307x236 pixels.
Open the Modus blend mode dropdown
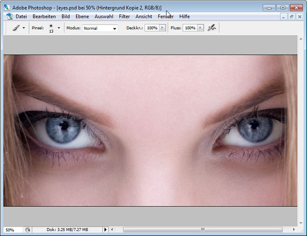point(100,28)
